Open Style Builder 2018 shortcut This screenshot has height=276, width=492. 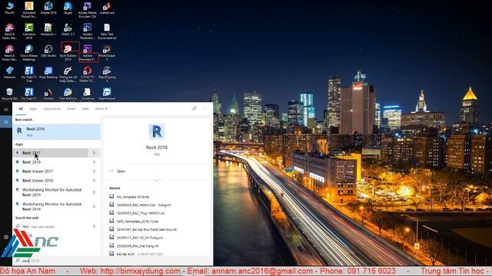(x=68, y=53)
